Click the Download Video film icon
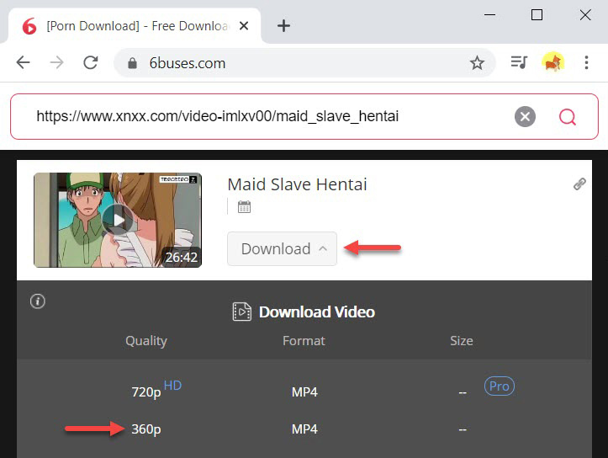 click(x=241, y=312)
